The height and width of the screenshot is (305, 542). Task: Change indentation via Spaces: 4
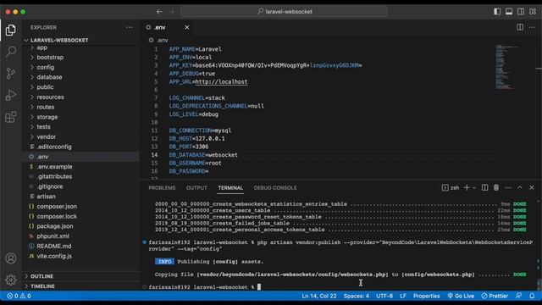pyautogui.click(x=357, y=296)
